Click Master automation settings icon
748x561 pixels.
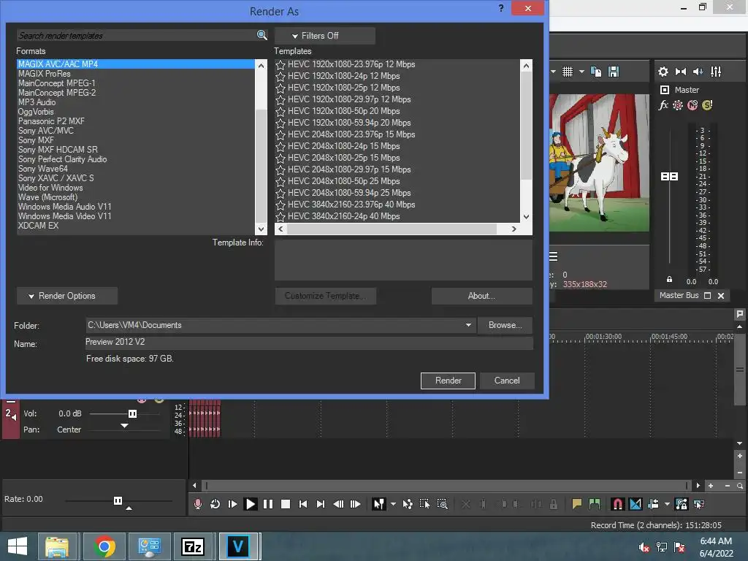pos(678,105)
